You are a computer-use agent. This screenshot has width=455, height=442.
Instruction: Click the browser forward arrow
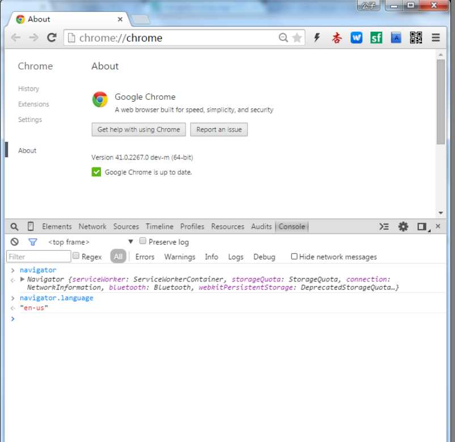click(34, 37)
